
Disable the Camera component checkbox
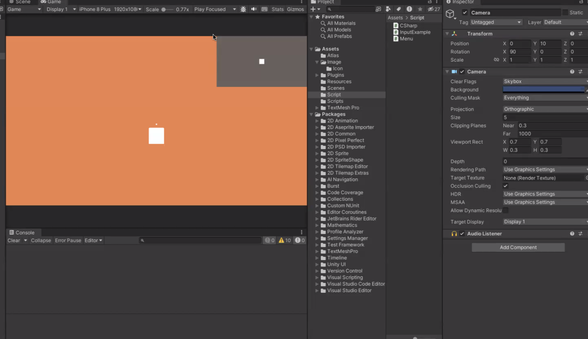pos(462,72)
